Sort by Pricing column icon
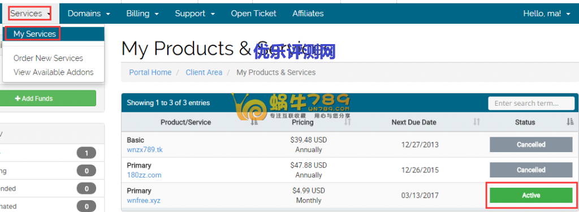The height and width of the screenshot is (212, 579). 348,122
